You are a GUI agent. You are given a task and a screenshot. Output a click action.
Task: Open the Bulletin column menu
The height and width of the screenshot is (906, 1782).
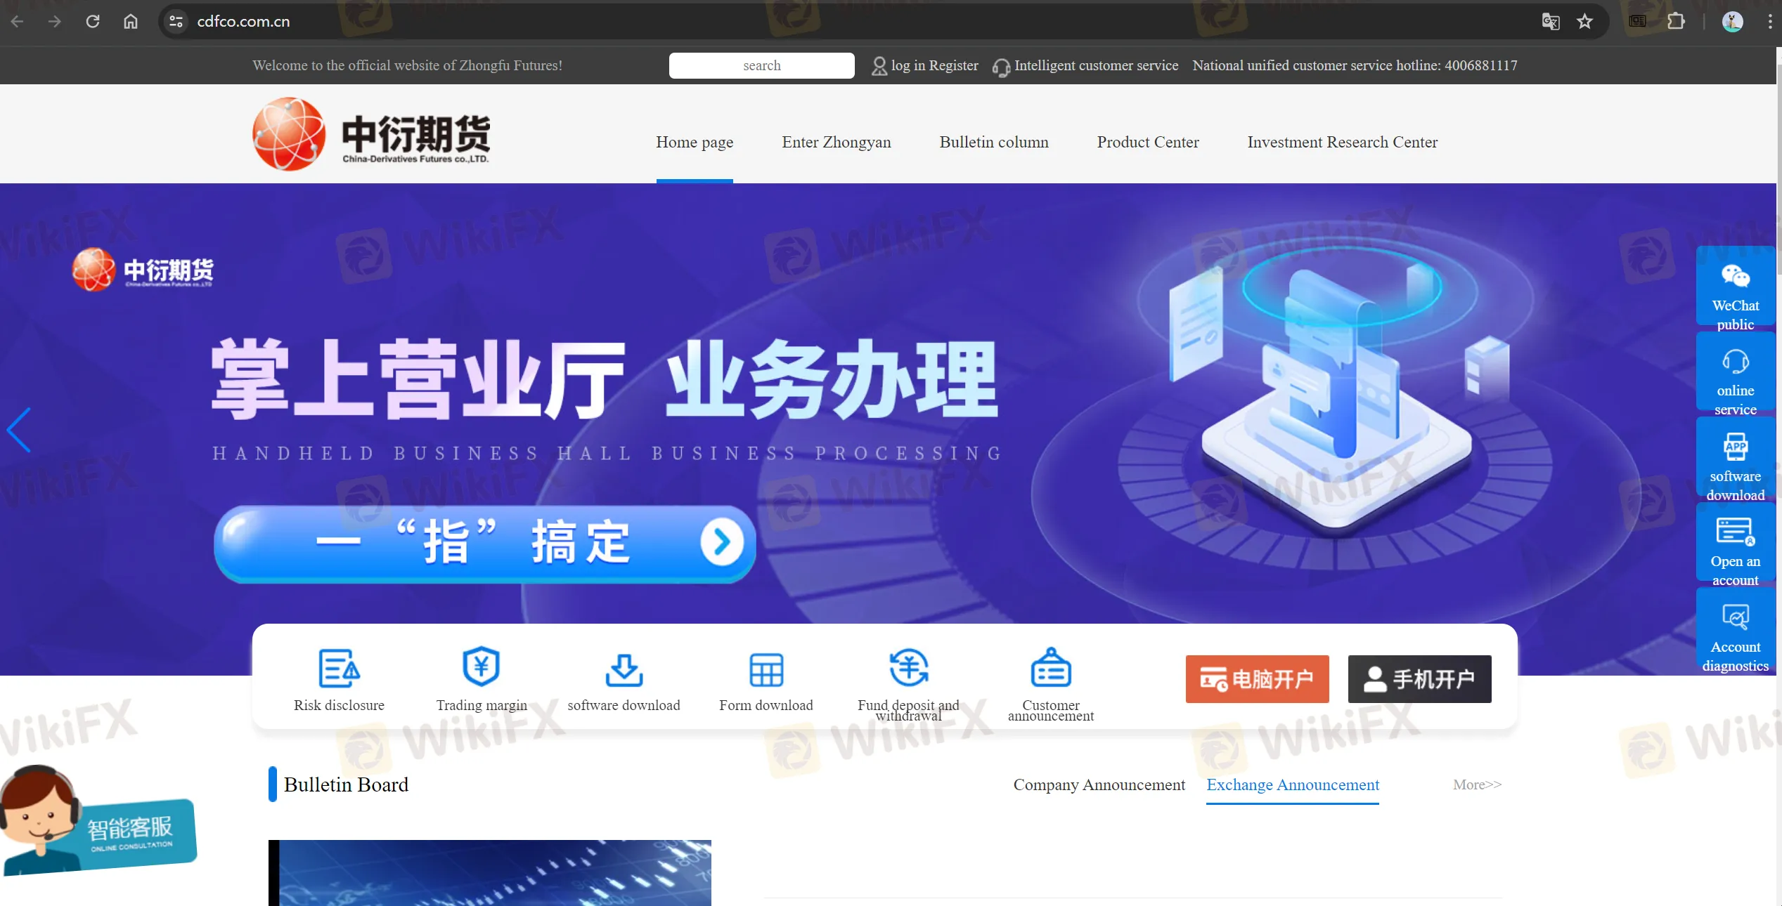[x=993, y=143]
